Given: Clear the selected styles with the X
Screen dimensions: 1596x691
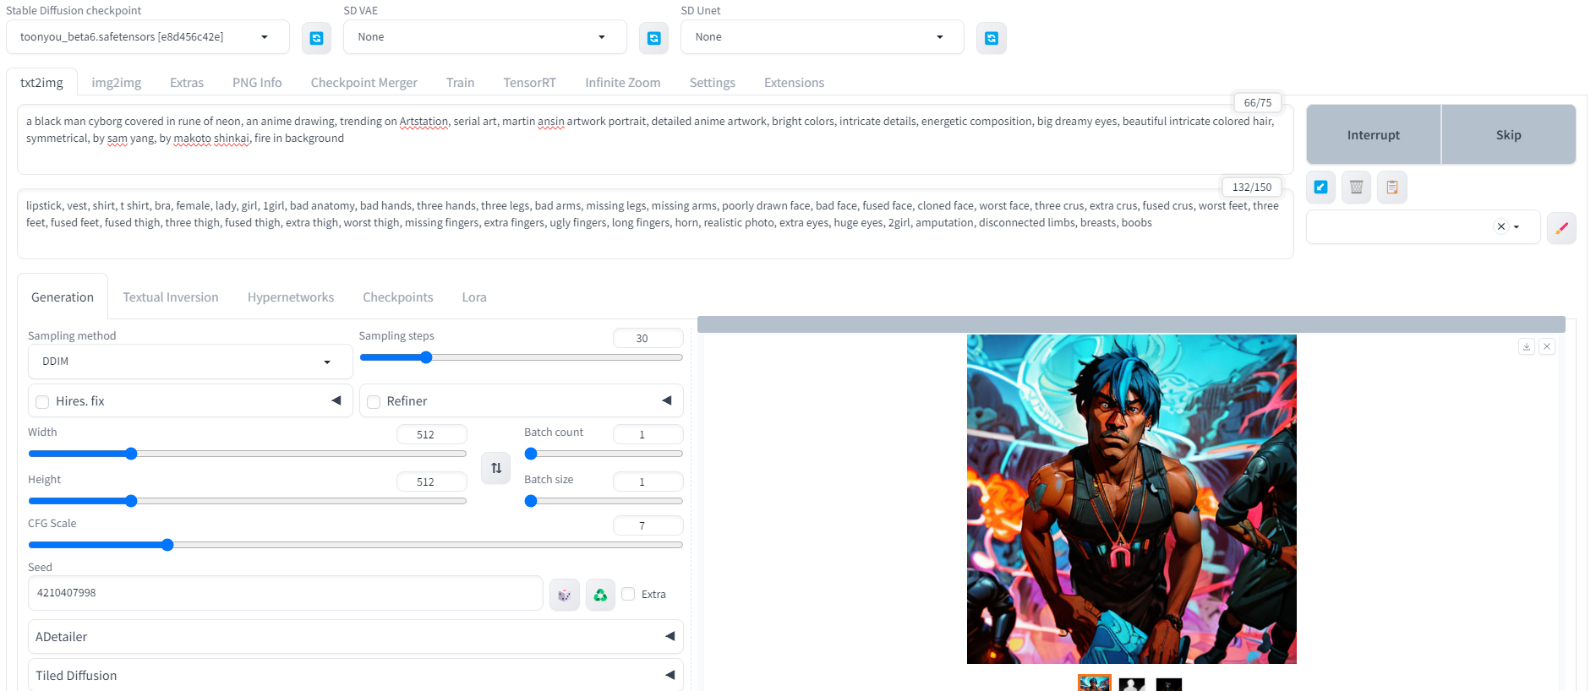Looking at the screenshot, I should [1501, 226].
